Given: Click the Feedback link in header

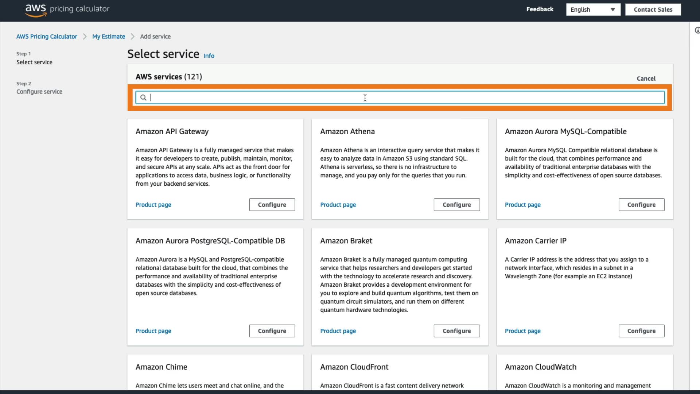Looking at the screenshot, I should (x=540, y=9).
